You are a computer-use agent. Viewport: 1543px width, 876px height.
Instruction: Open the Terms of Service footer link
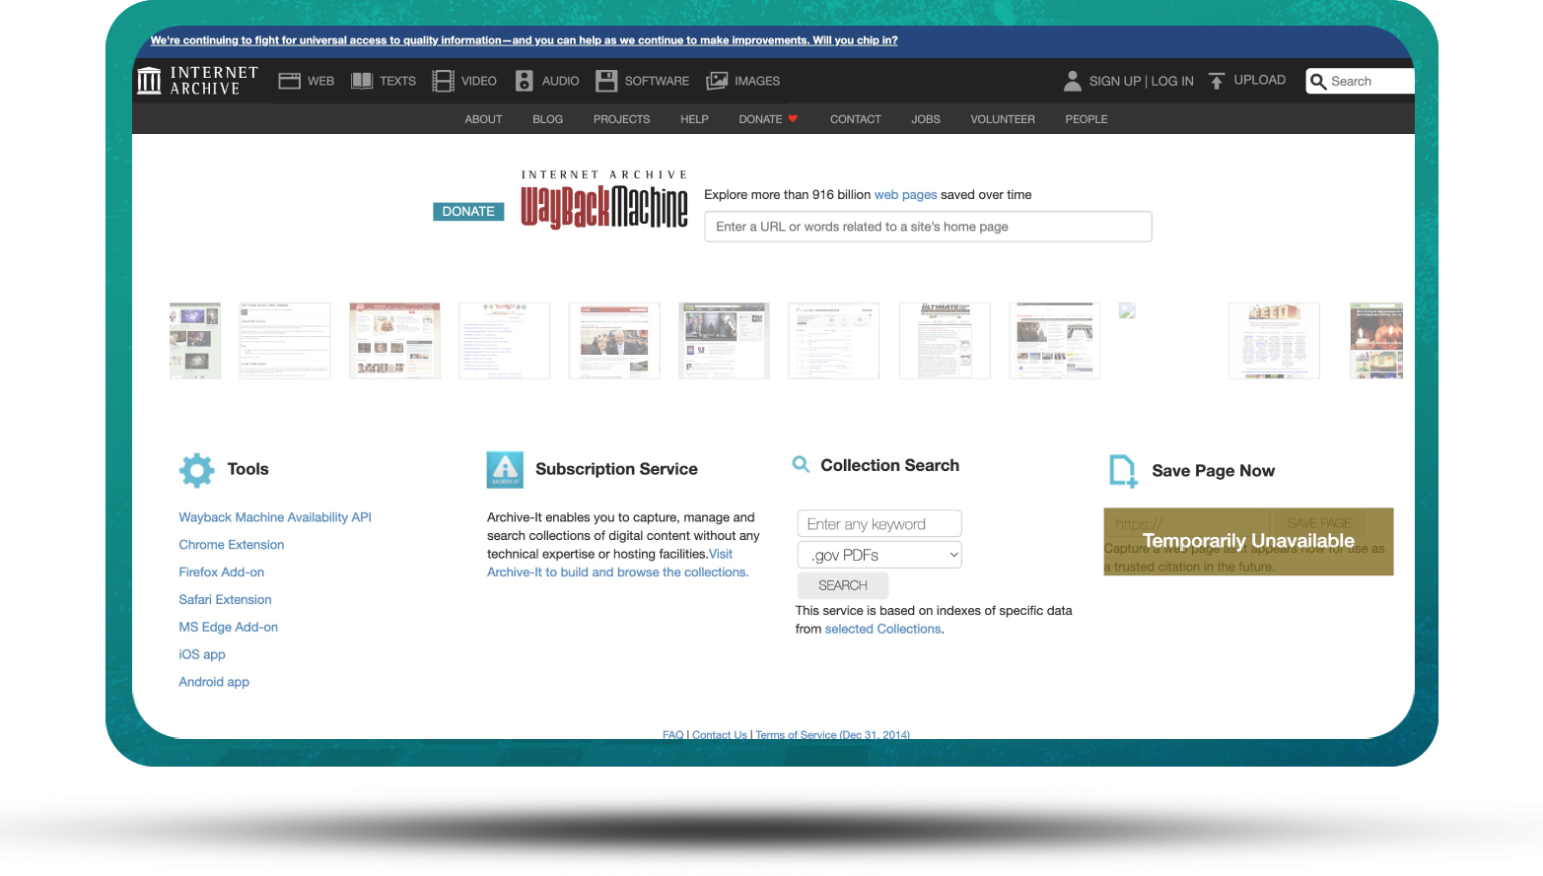832,735
